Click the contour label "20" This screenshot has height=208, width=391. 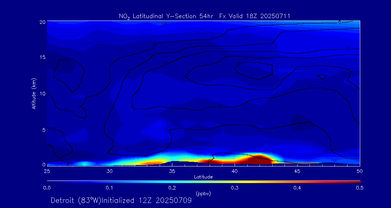(239, 64)
